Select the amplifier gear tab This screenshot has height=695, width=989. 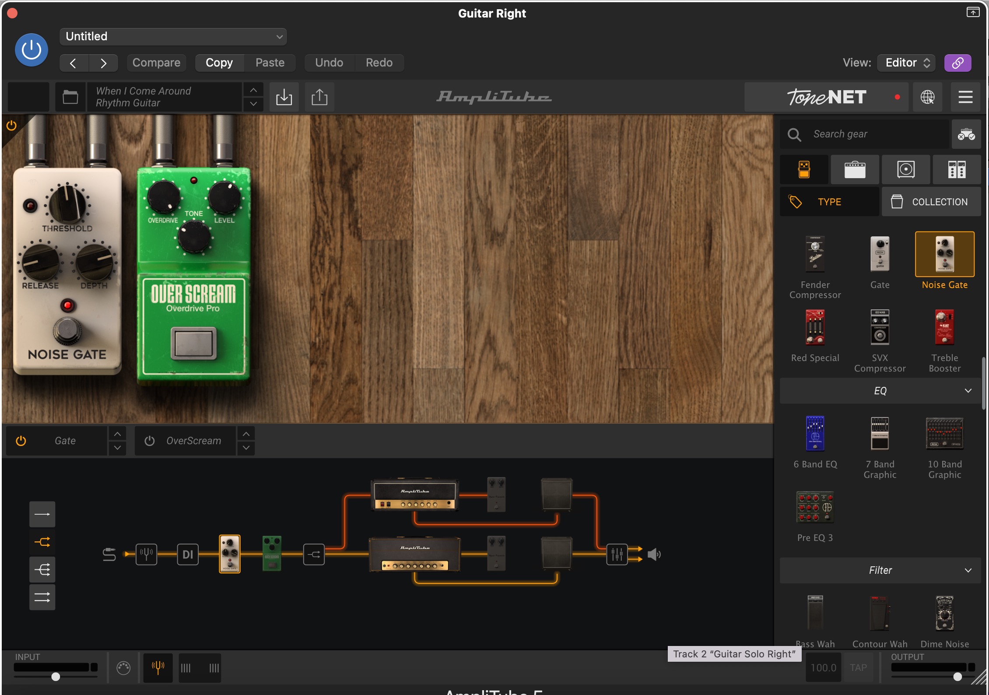click(855, 169)
